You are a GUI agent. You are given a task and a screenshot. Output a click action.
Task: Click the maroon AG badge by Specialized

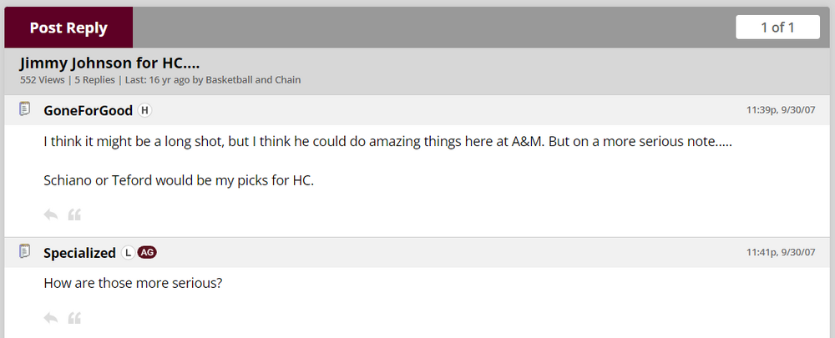(x=148, y=253)
